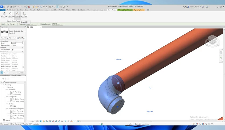Image resolution: width=225 pixels, height=130 pixels.
Task: Click the Default 3D View house icon
Action: pyautogui.click(x=50, y=7)
